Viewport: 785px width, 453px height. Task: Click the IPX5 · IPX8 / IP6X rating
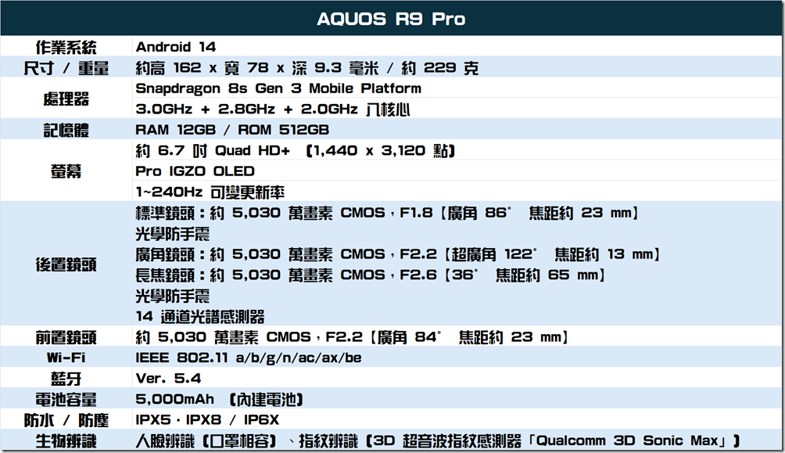(x=207, y=420)
